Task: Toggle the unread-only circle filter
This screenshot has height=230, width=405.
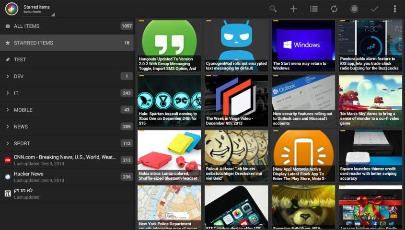Action: (x=354, y=9)
